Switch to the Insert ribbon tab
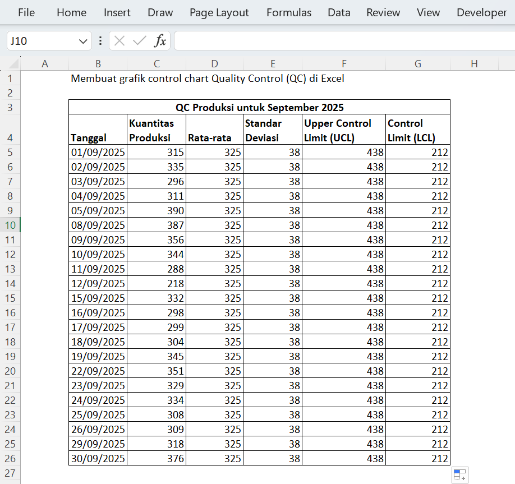 tap(117, 12)
